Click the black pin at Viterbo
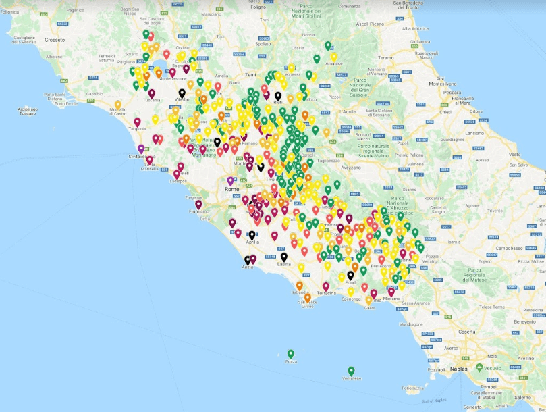This screenshot has height=412, width=546. click(182, 93)
